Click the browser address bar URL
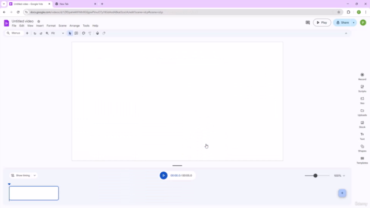The width and height of the screenshot is (370, 208). (97, 12)
